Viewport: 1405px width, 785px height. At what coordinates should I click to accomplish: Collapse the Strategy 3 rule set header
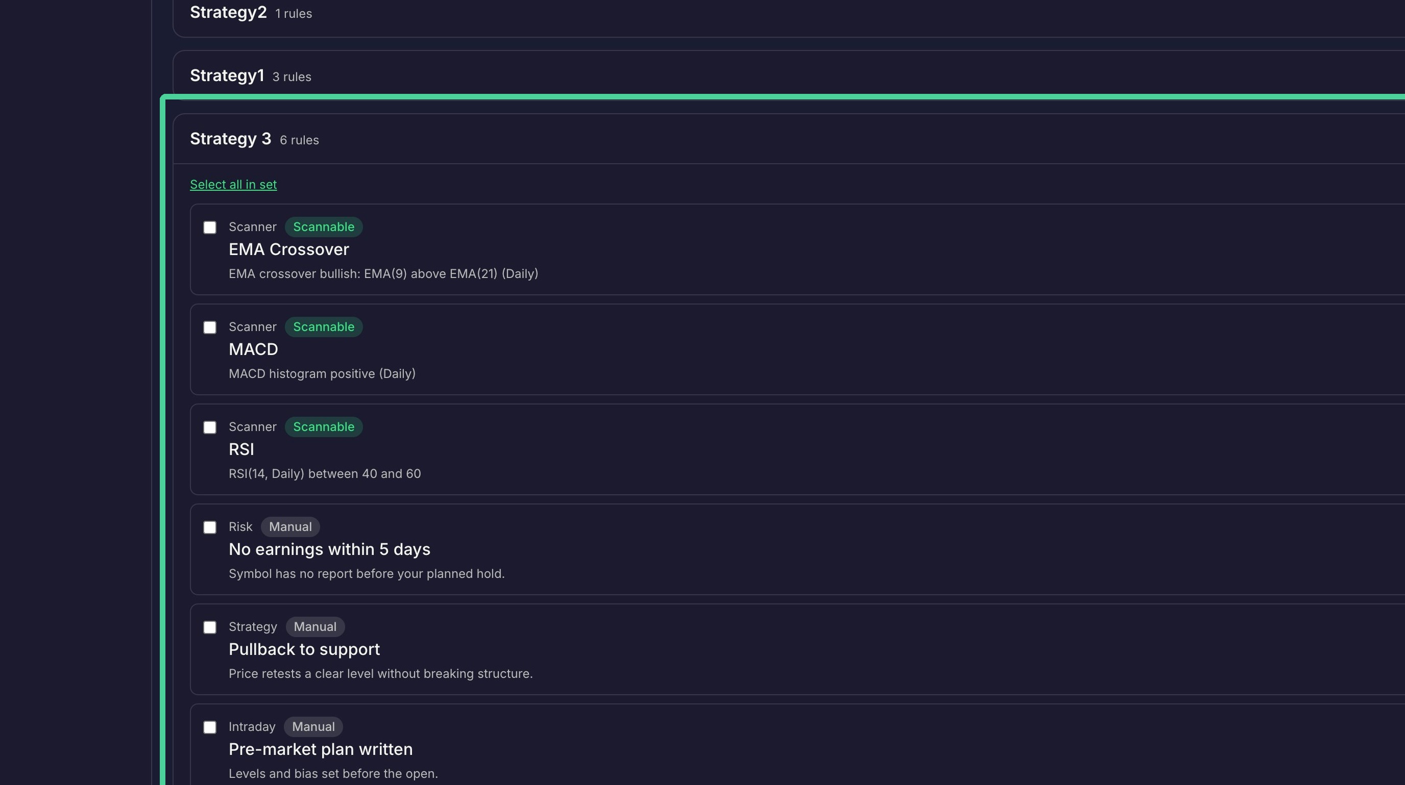click(x=789, y=139)
